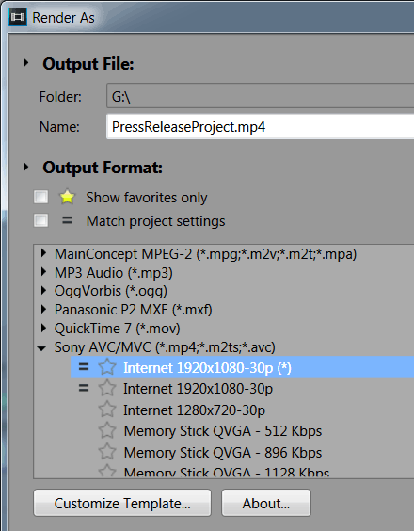The height and width of the screenshot is (531, 414).
Task: Select Internet 1280x720-30p template
Action: pyautogui.click(x=195, y=410)
